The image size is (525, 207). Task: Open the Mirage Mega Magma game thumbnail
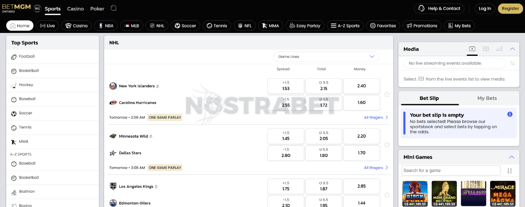502,193
